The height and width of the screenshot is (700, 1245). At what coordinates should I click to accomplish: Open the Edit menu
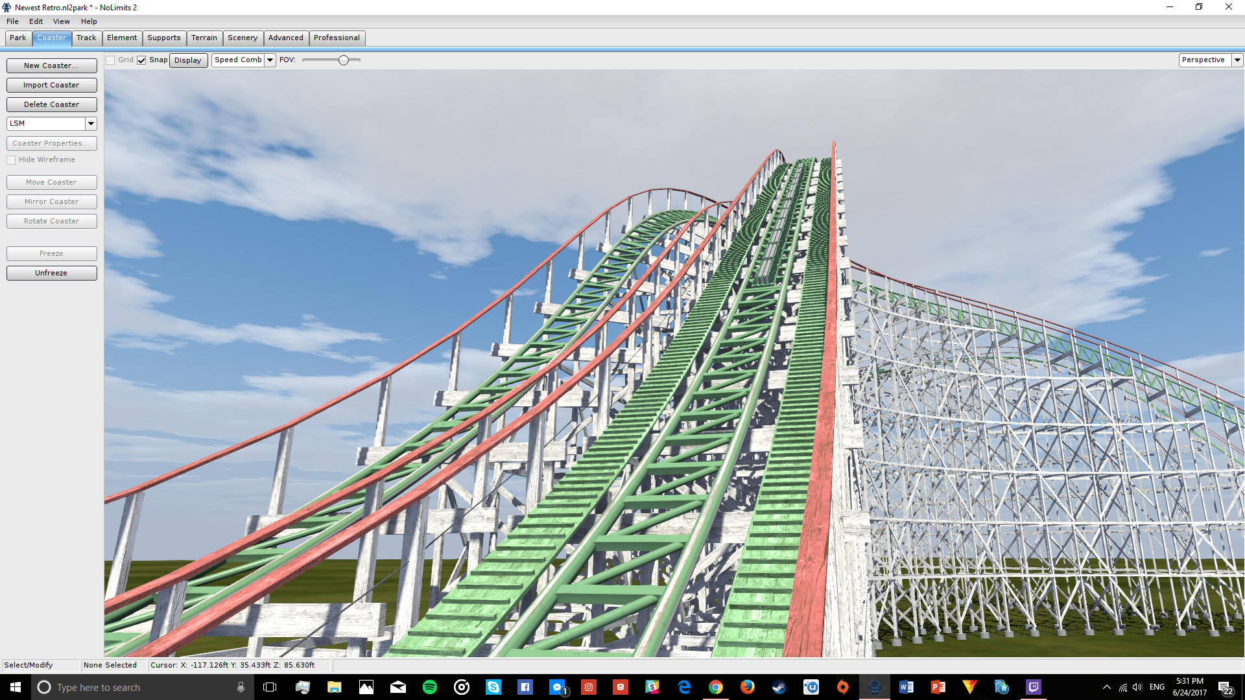[36, 21]
